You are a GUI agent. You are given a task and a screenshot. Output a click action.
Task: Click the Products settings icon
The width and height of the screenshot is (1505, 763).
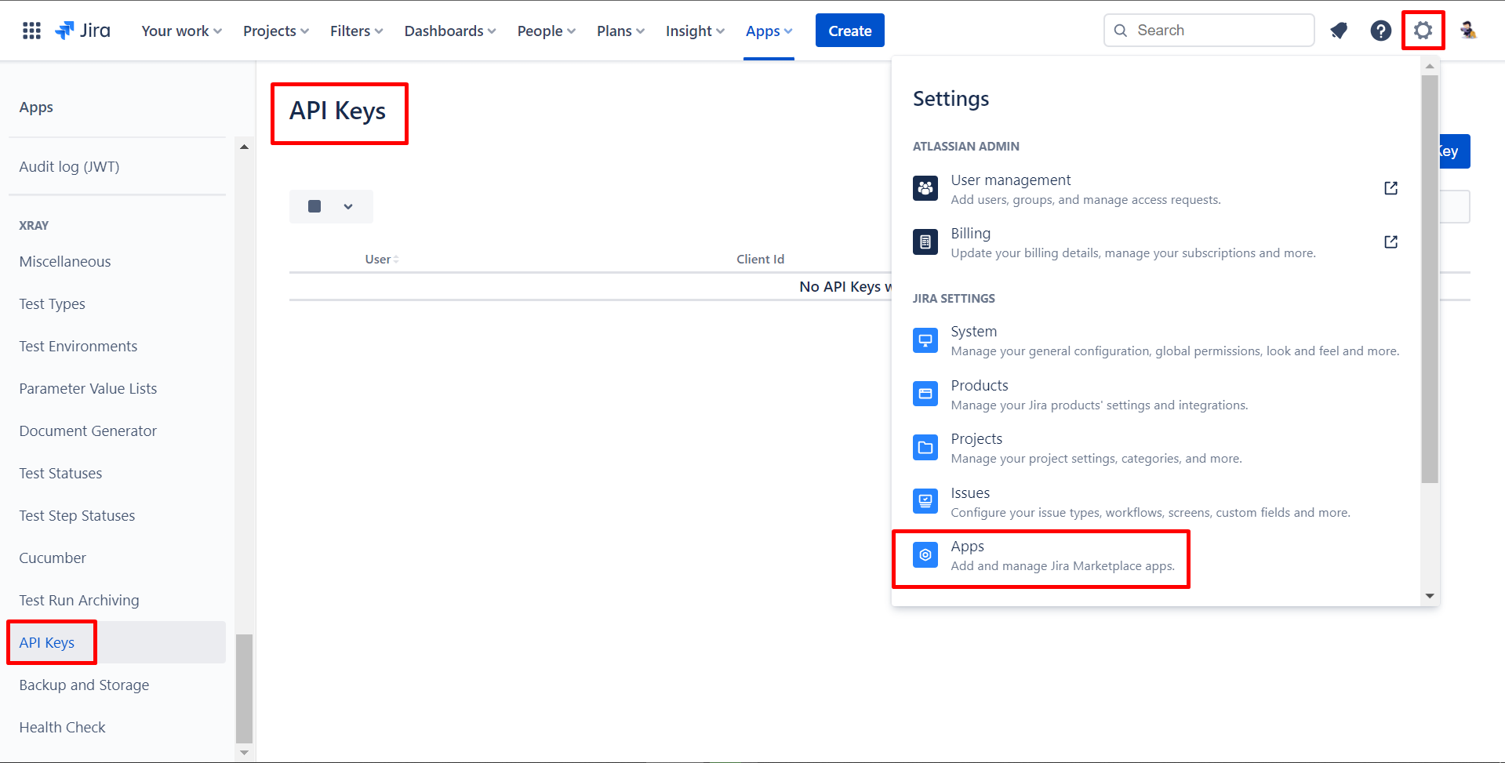coord(925,394)
